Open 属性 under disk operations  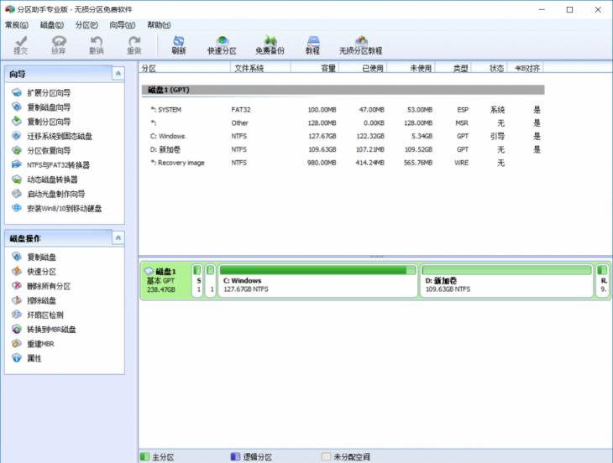[27, 358]
